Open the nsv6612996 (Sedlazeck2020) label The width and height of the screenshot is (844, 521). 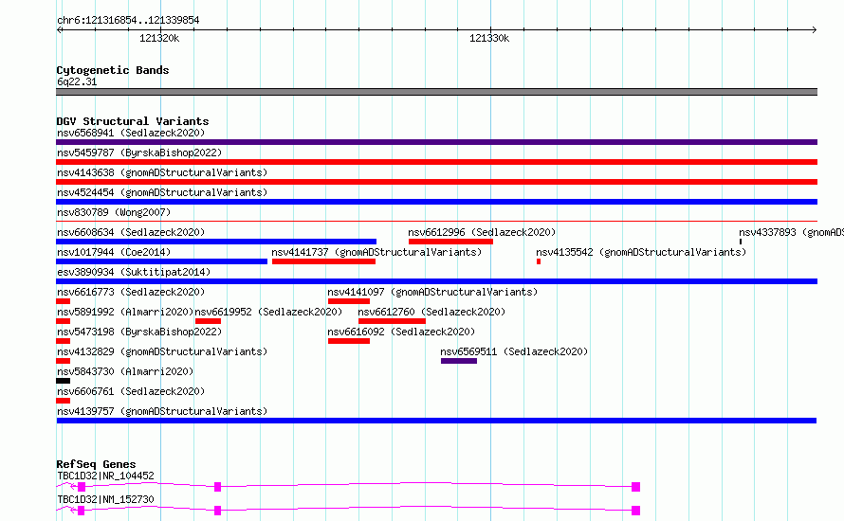(x=482, y=232)
